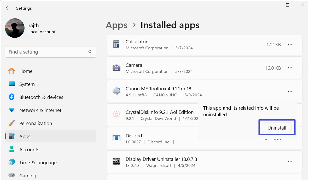The image size is (309, 181).
Task: Open more options for Camera
Action: 290,68
